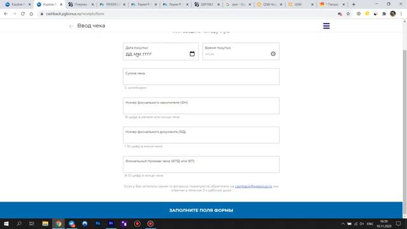Image resolution: width=407 pixels, height=229 pixels.
Task: Click the cashback@pgbonus.ru email link
Action: pyautogui.click(x=253, y=186)
